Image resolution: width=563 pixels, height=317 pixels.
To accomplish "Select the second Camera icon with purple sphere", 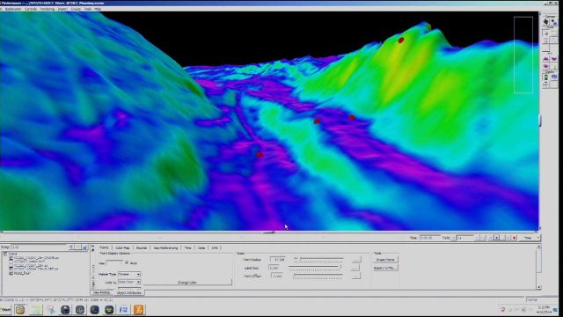I will pyautogui.click(x=554, y=22).
